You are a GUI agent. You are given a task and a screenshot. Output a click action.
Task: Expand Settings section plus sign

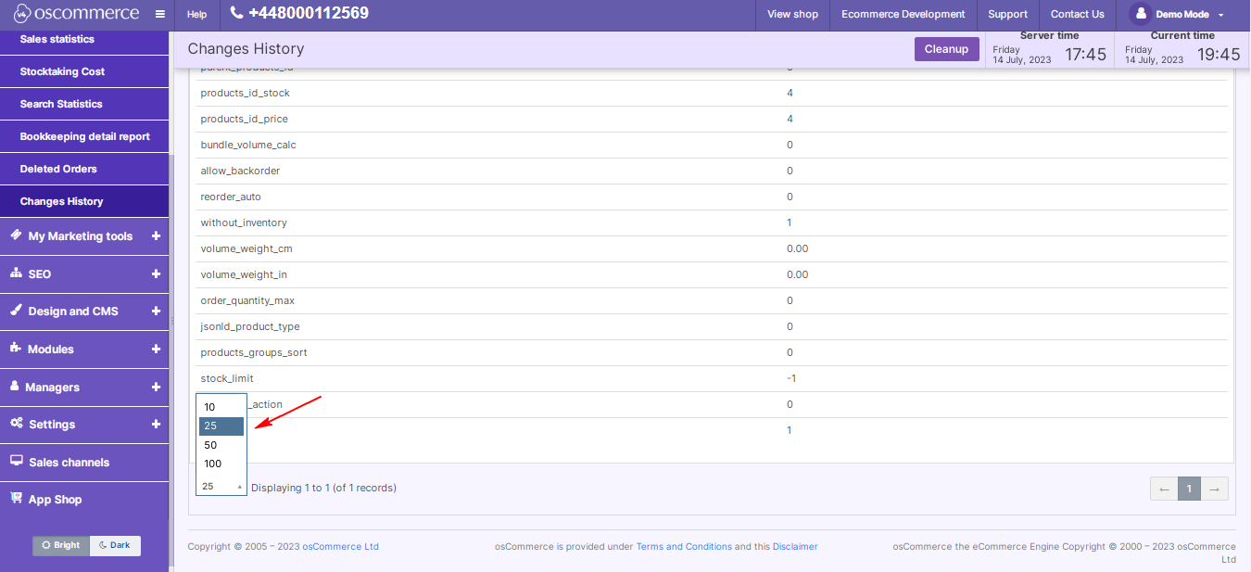156,425
